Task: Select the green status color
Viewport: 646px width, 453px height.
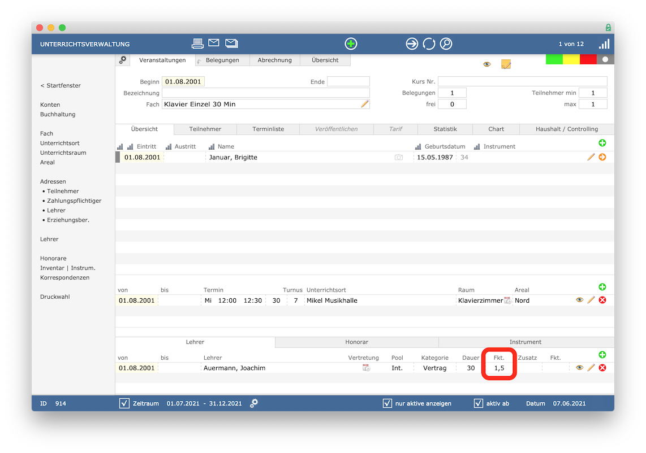Action: 554,59
